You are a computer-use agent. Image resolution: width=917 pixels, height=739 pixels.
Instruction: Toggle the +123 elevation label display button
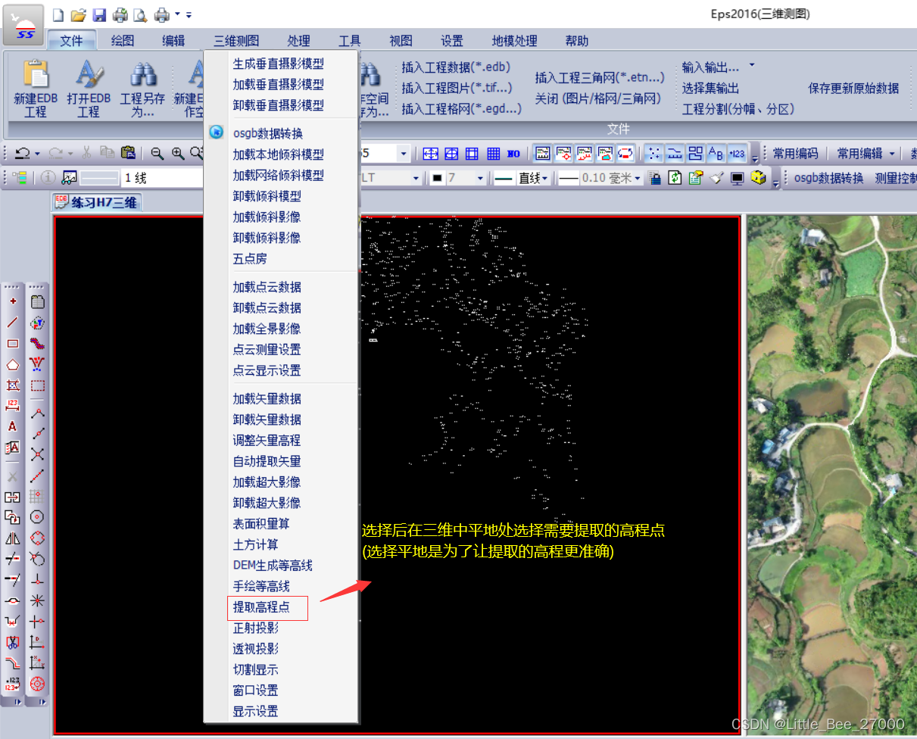[x=737, y=154]
